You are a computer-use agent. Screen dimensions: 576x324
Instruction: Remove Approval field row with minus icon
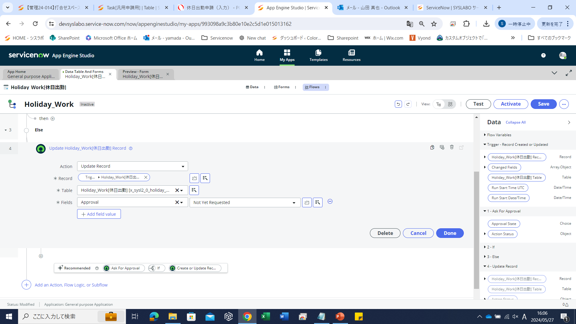click(330, 202)
